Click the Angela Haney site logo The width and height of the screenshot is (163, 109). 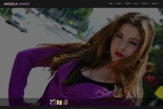click(x=17, y=4)
